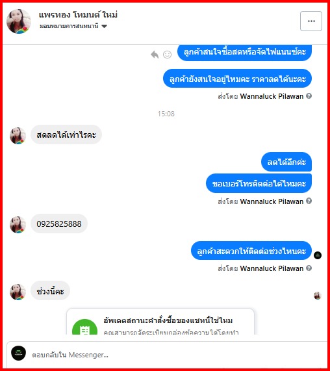330x371 pixels.
Task: Click green order receipt icon
Action: [84, 327]
